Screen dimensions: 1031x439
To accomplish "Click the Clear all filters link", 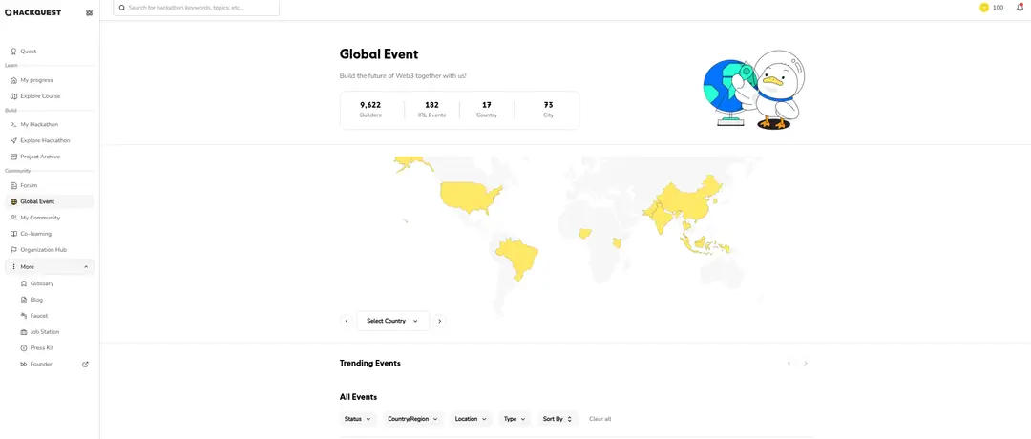I will click(x=600, y=419).
